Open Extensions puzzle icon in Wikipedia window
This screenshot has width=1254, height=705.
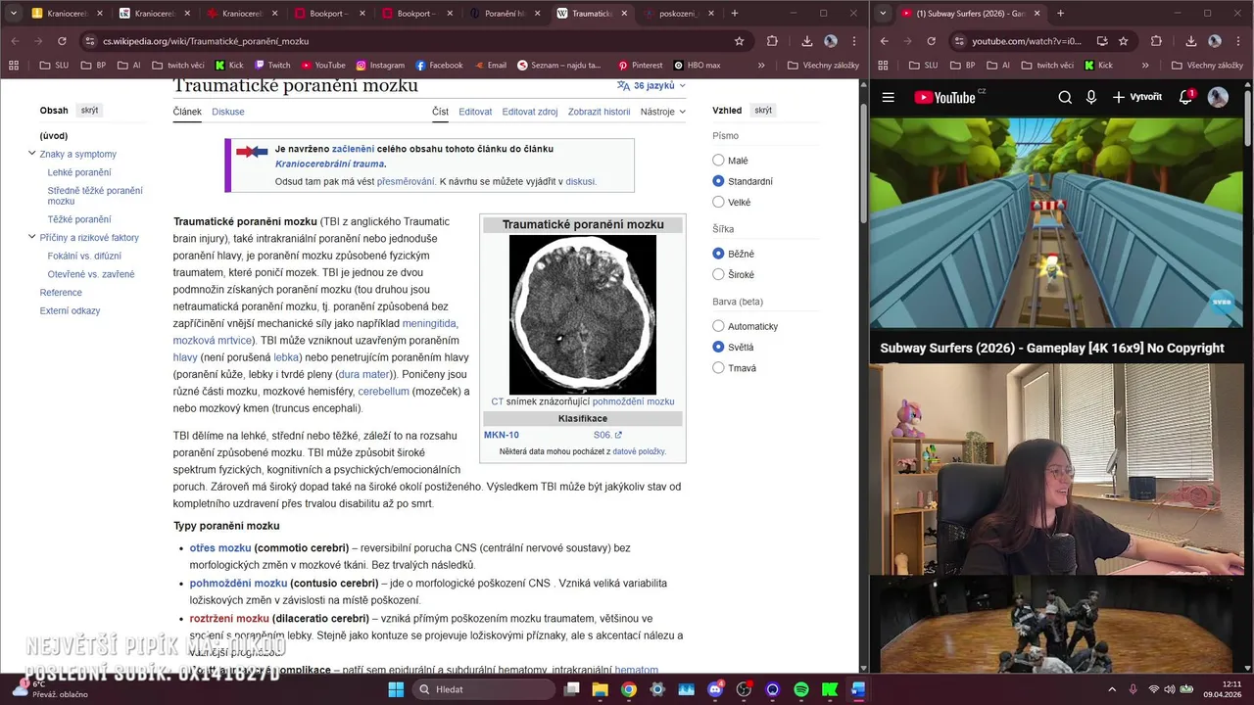point(772,41)
